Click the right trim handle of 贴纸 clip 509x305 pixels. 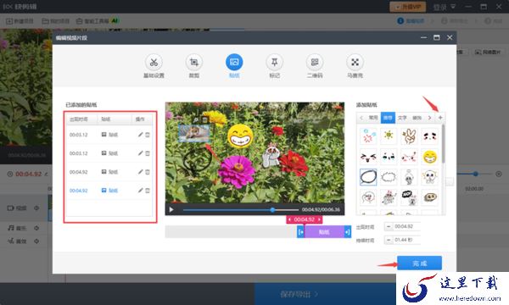pos(348,232)
